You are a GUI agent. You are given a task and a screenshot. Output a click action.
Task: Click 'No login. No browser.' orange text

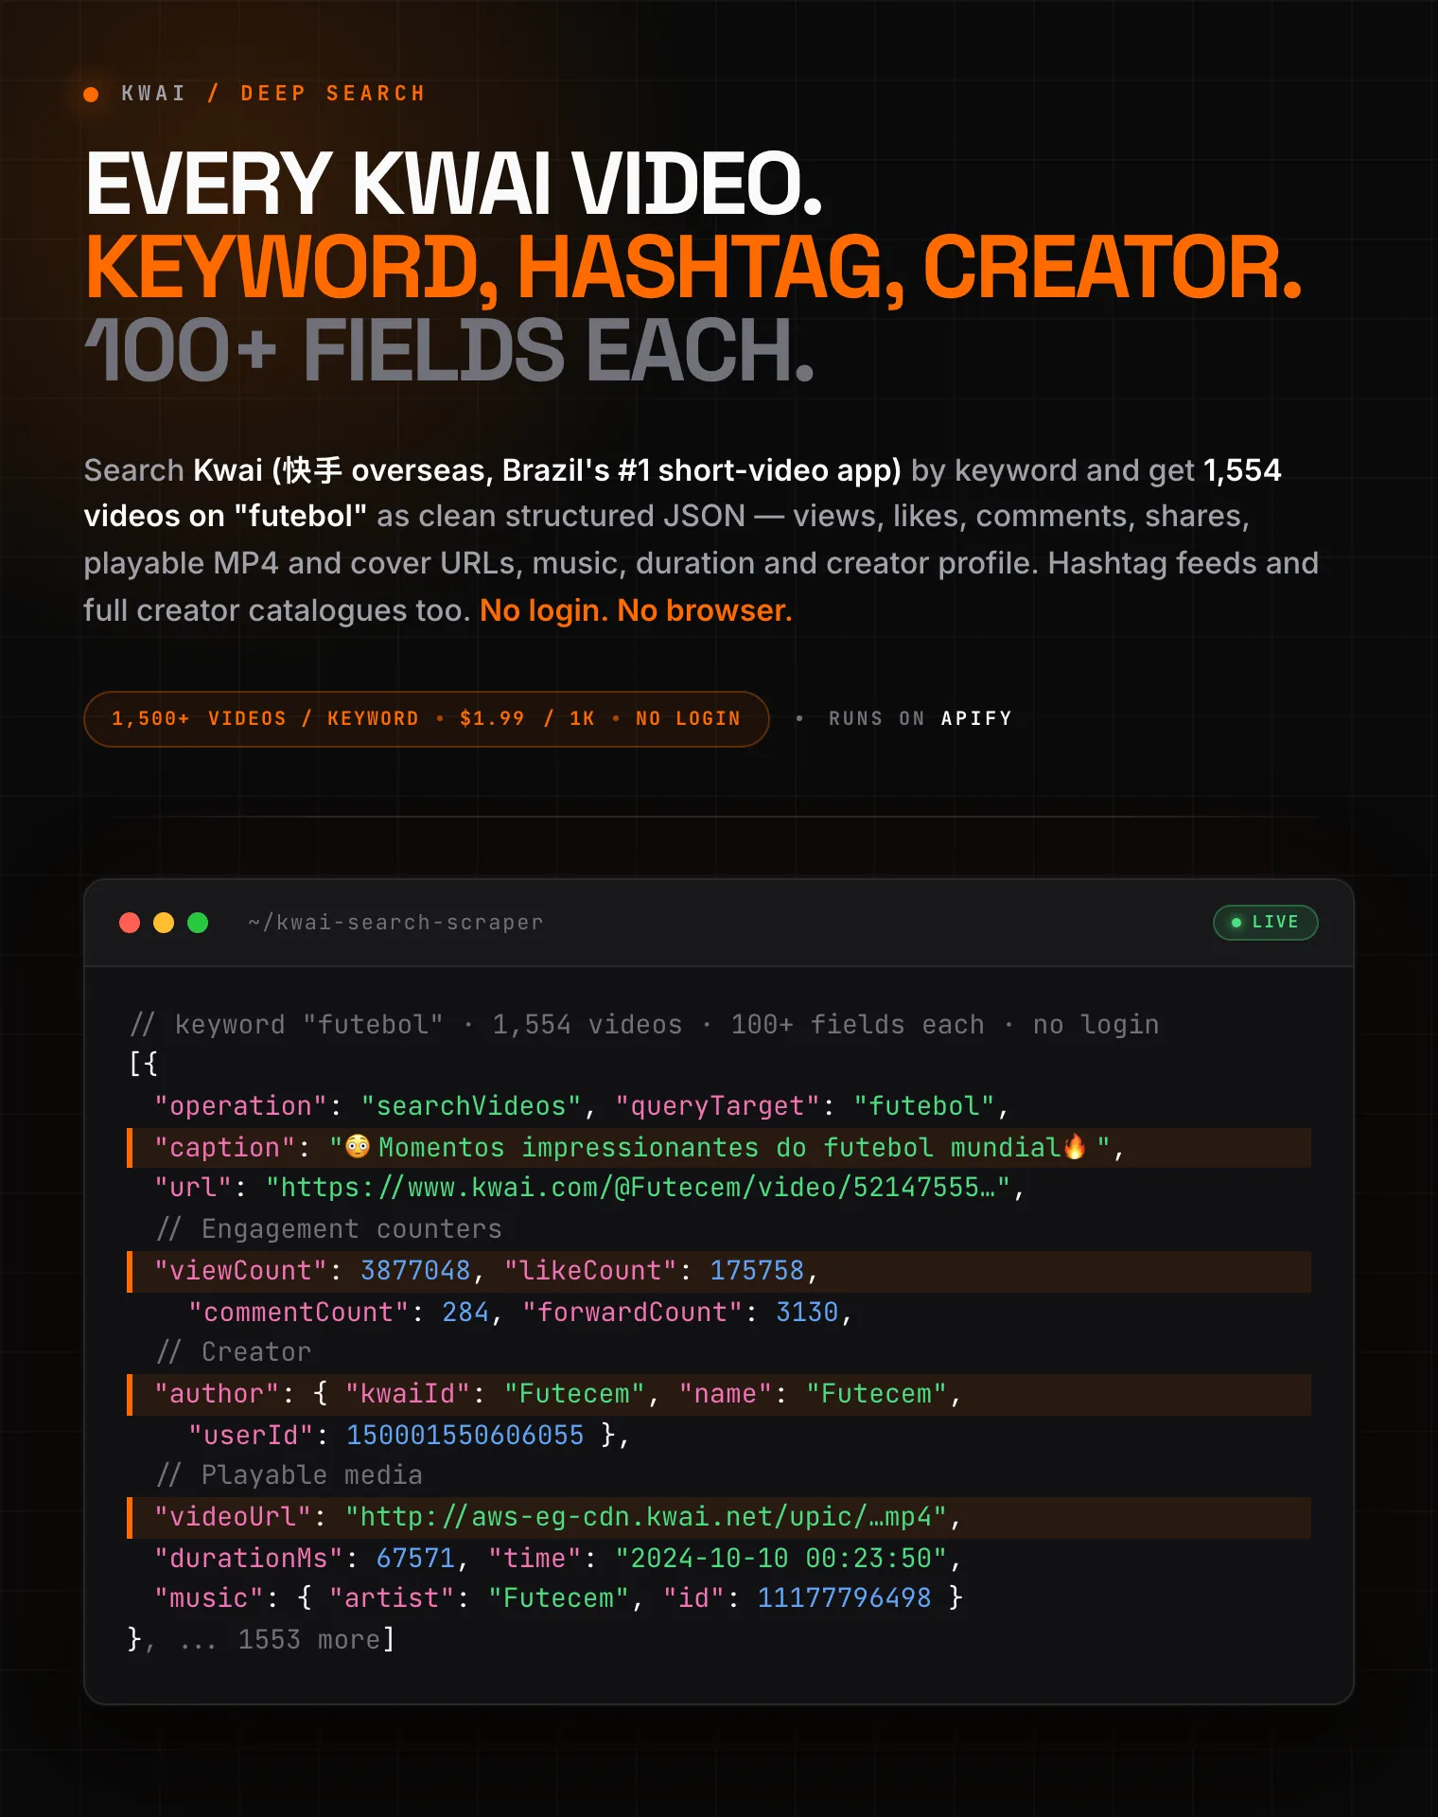636,611
